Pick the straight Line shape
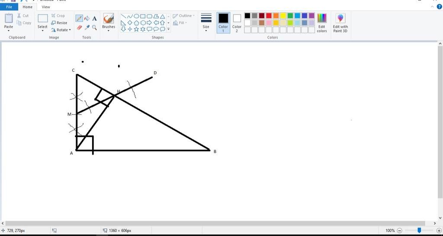443x236 pixels. coord(123,16)
